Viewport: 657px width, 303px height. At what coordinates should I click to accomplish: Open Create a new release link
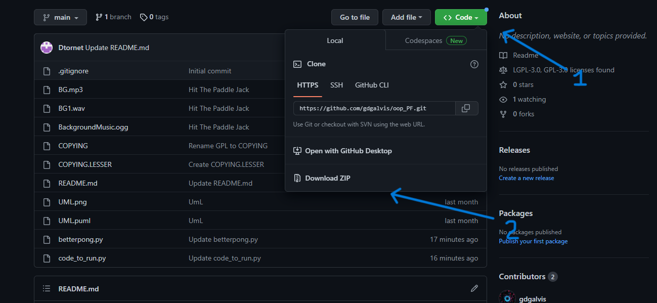pyautogui.click(x=527, y=178)
